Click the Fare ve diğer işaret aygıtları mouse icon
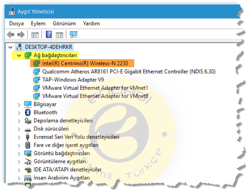This screenshot has height=196, width=252. click(x=28, y=145)
